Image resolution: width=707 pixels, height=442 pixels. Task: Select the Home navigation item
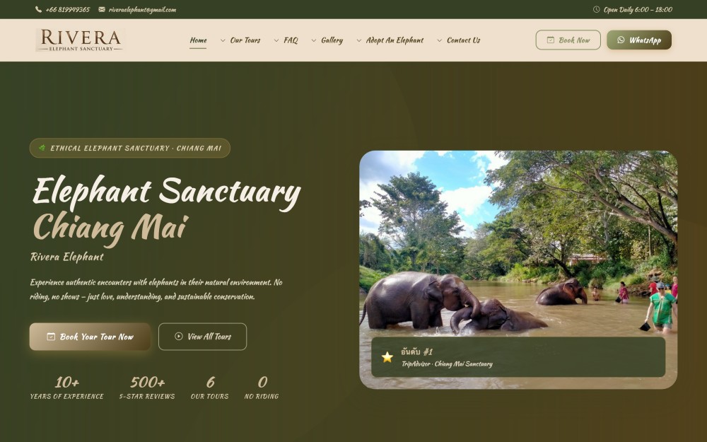[x=198, y=40]
